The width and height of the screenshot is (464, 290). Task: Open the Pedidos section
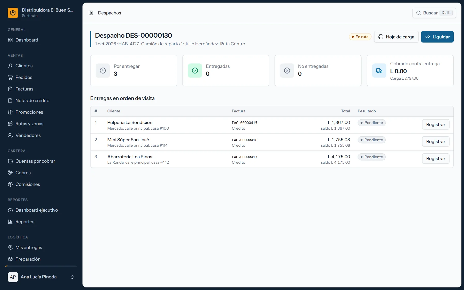(x=41, y=77)
